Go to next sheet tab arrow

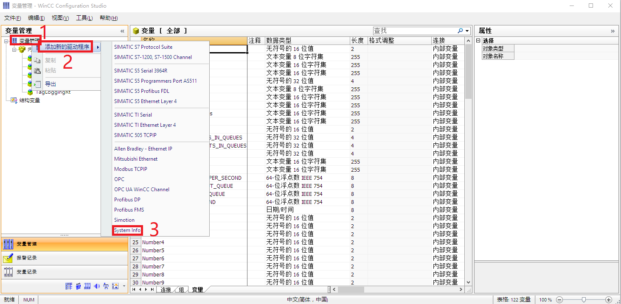(x=146, y=289)
